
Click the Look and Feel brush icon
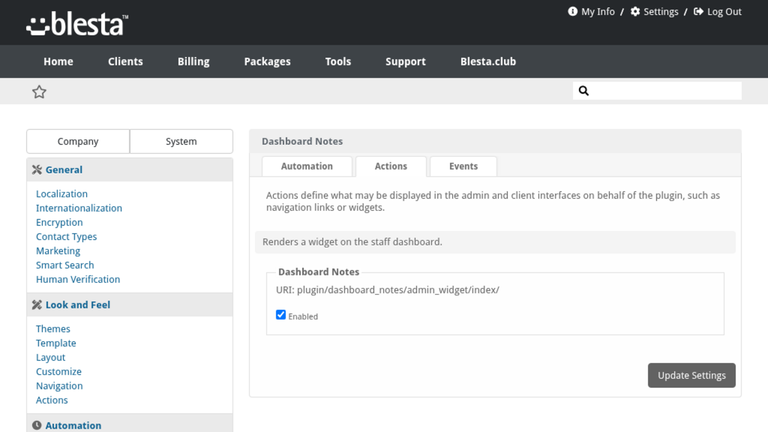37,305
